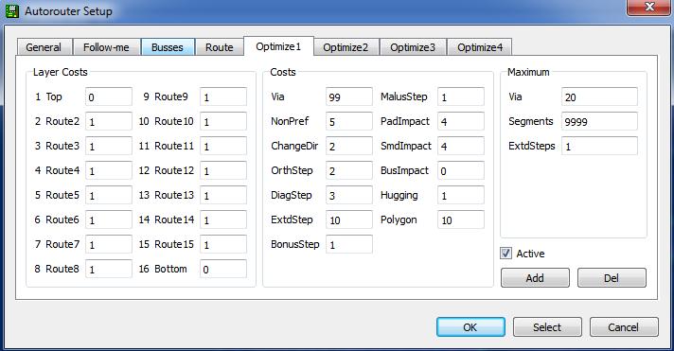674x351 pixels.
Task: Click the 13 Route13 layer cost field
Action: (x=223, y=195)
